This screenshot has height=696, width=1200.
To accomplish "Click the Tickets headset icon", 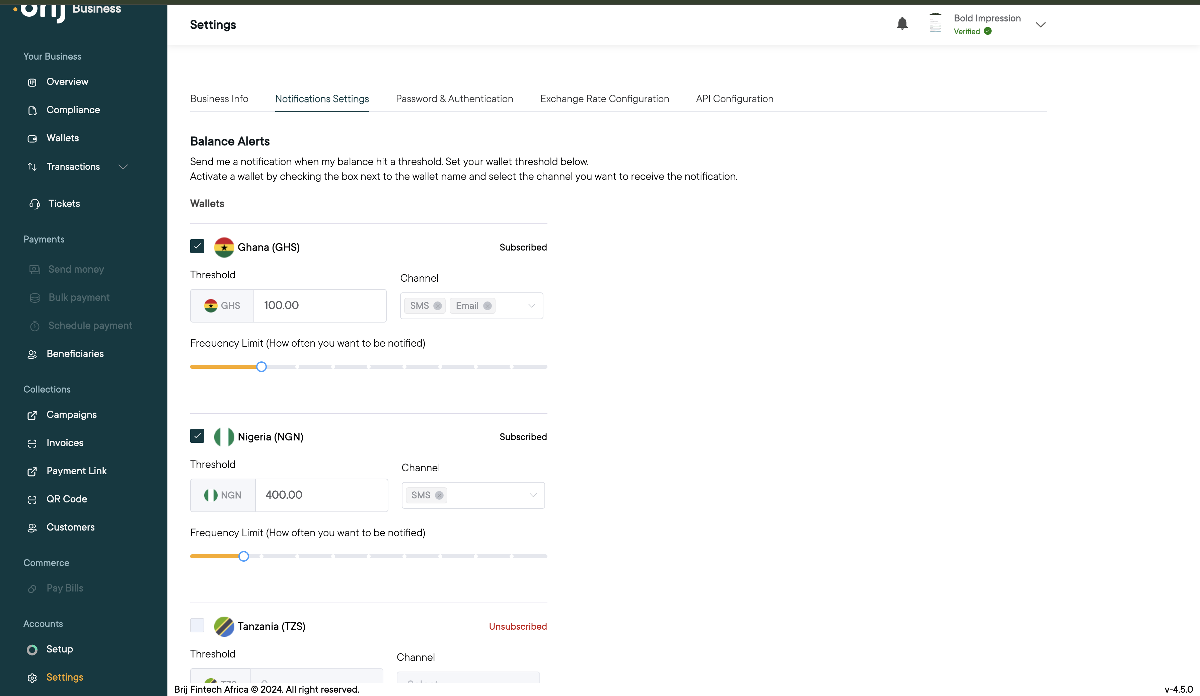I will pyautogui.click(x=34, y=204).
